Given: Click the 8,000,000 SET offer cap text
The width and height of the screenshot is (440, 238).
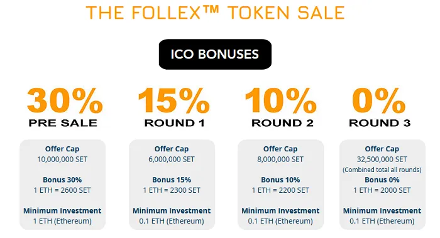Looking at the screenshot, I should [280, 160].
